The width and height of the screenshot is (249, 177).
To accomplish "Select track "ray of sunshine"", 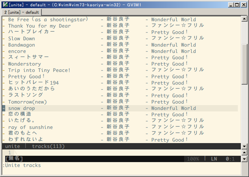I will (31, 127).
